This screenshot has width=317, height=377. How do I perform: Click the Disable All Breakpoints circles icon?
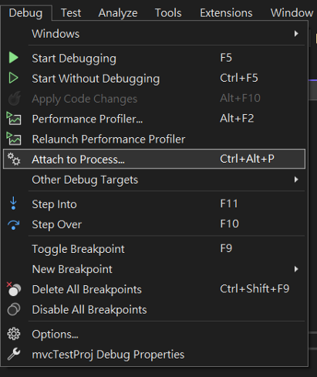pos(14,309)
